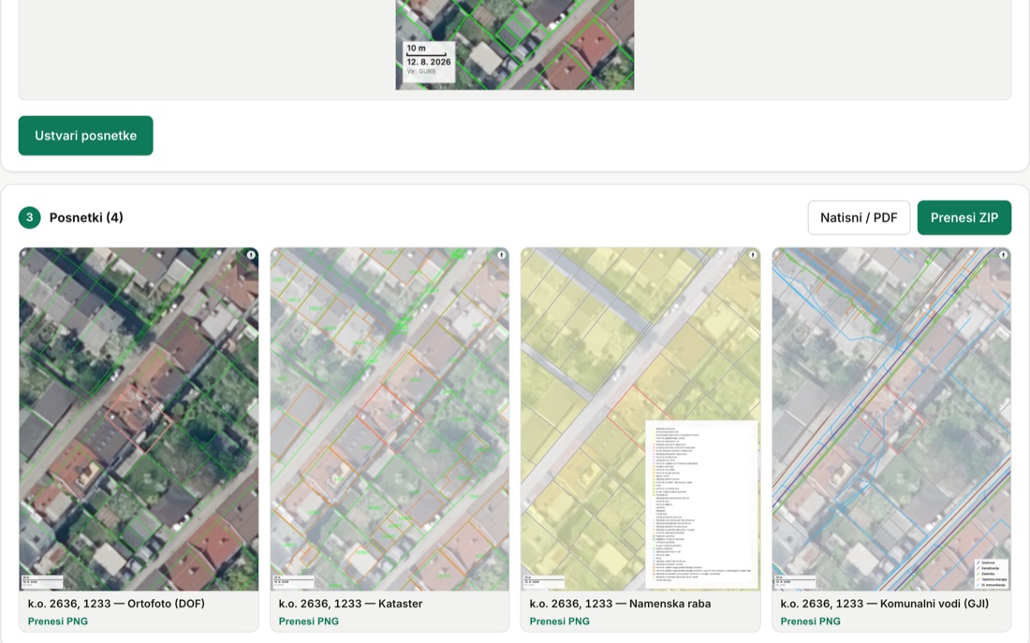Click the '10 m' scale label on the preview map
The height and width of the screenshot is (643, 1030).
[x=416, y=48]
